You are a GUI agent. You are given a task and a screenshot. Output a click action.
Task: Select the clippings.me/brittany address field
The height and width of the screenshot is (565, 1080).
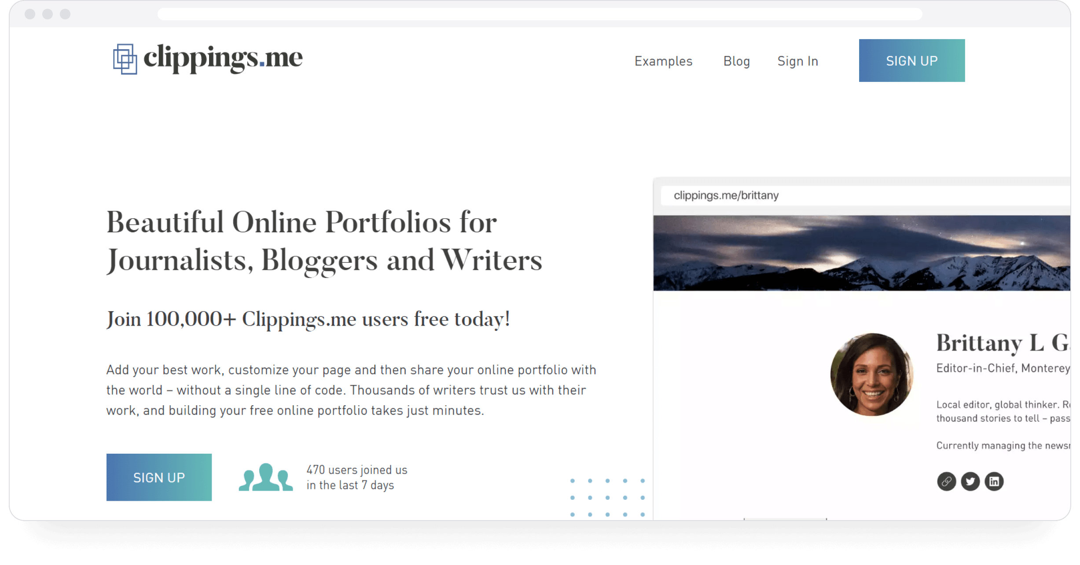coord(865,195)
